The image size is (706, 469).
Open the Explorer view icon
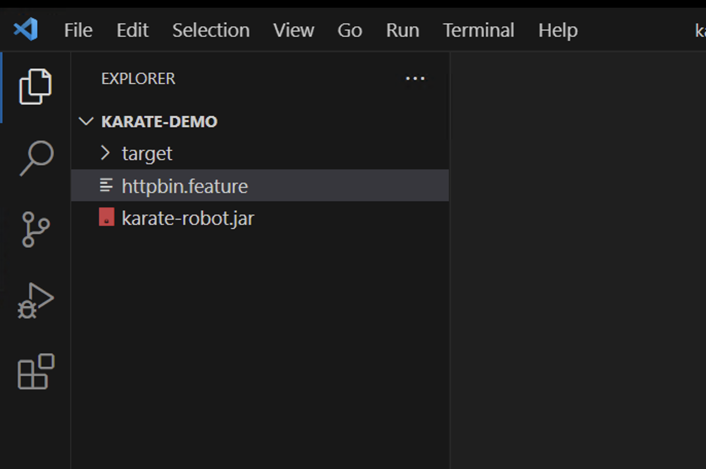[36, 86]
